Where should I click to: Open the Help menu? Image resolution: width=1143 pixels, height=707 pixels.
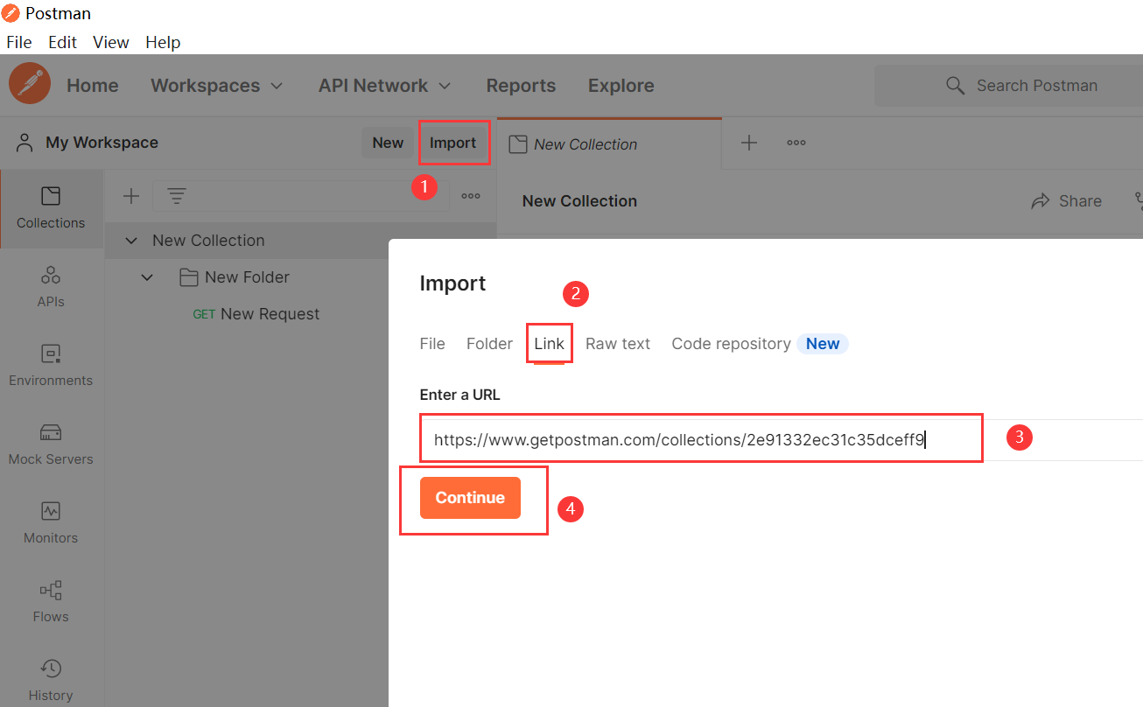[163, 42]
